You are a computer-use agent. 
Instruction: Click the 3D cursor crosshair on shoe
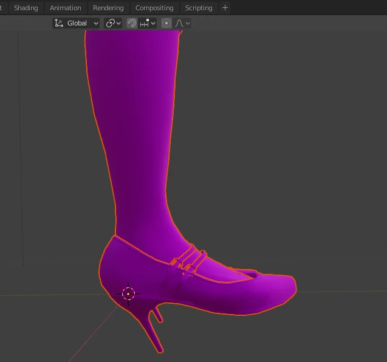pos(128,294)
